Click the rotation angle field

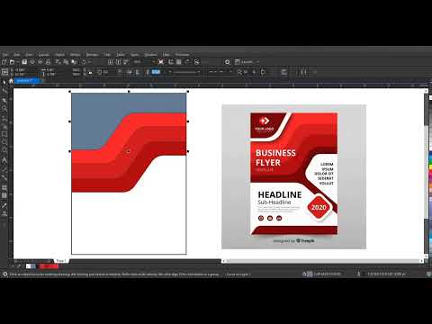click(105, 72)
